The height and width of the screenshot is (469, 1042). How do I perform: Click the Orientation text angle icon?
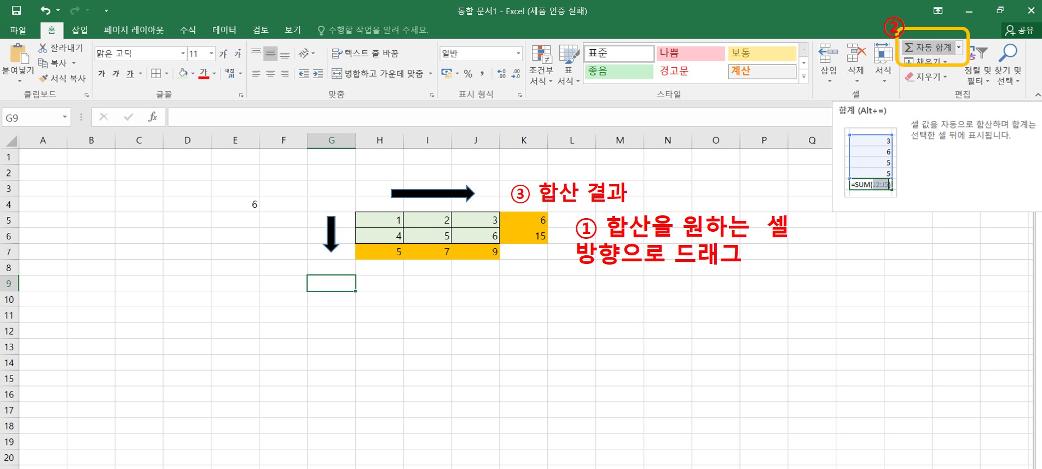pyautogui.click(x=304, y=54)
